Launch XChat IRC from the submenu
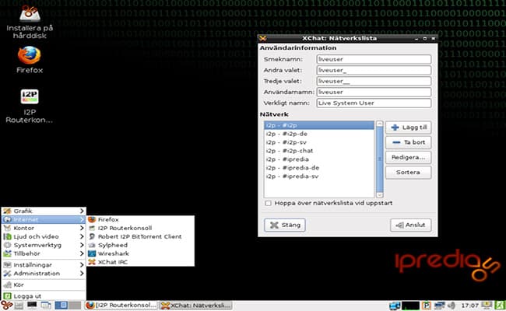Image resolution: width=506 pixels, height=311 pixels. click(140, 262)
